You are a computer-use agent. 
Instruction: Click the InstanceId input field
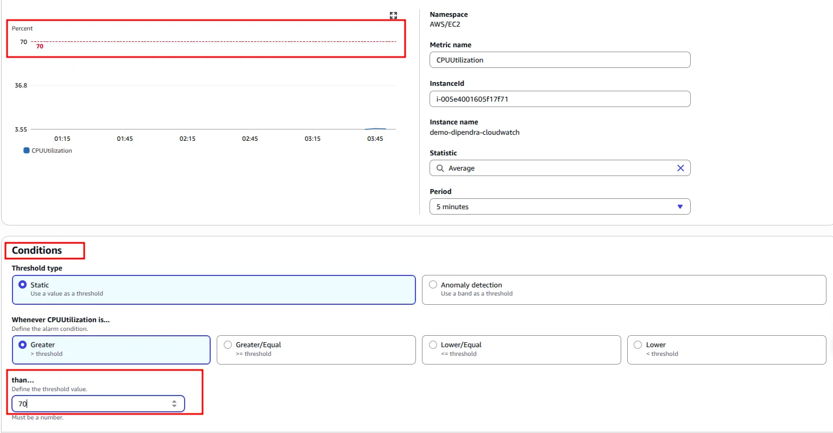(x=560, y=99)
